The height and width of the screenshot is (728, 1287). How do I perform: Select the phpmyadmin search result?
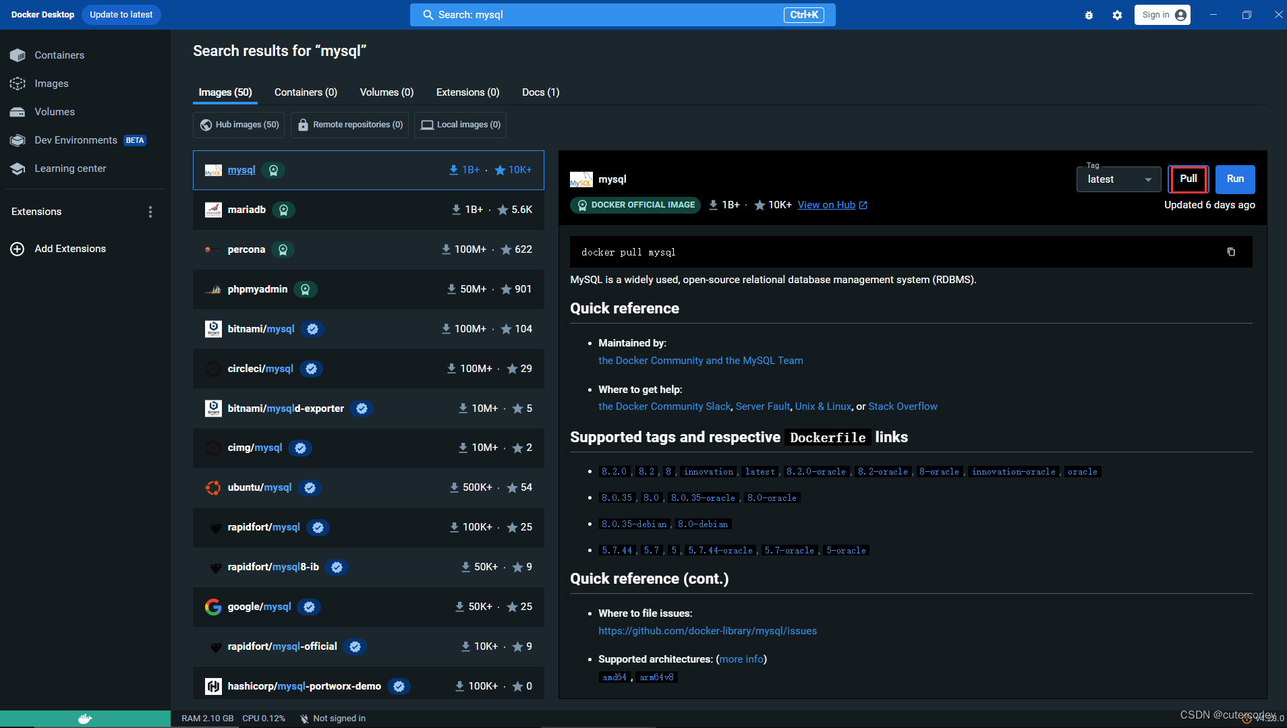coord(368,289)
